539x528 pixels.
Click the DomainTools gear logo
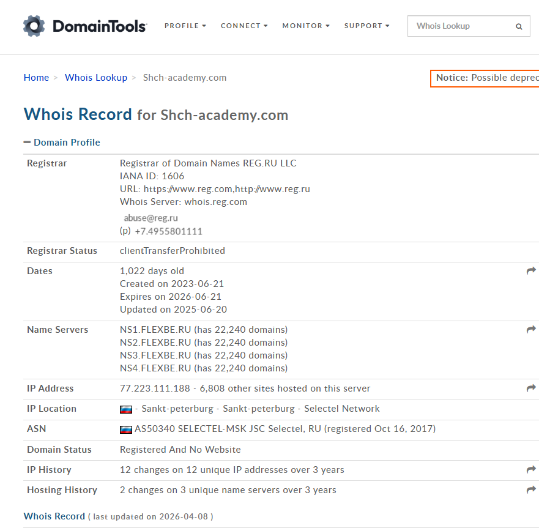pos(34,26)
